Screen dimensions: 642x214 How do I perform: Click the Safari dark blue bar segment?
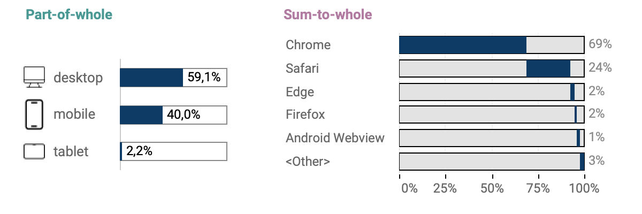point(548,68)
